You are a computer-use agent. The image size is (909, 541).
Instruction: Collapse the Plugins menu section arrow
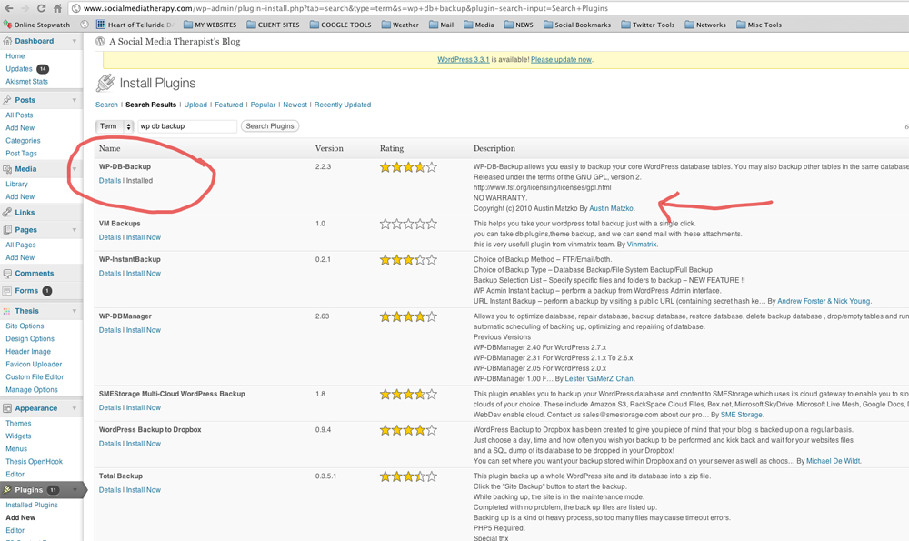[x=75, y=490]
